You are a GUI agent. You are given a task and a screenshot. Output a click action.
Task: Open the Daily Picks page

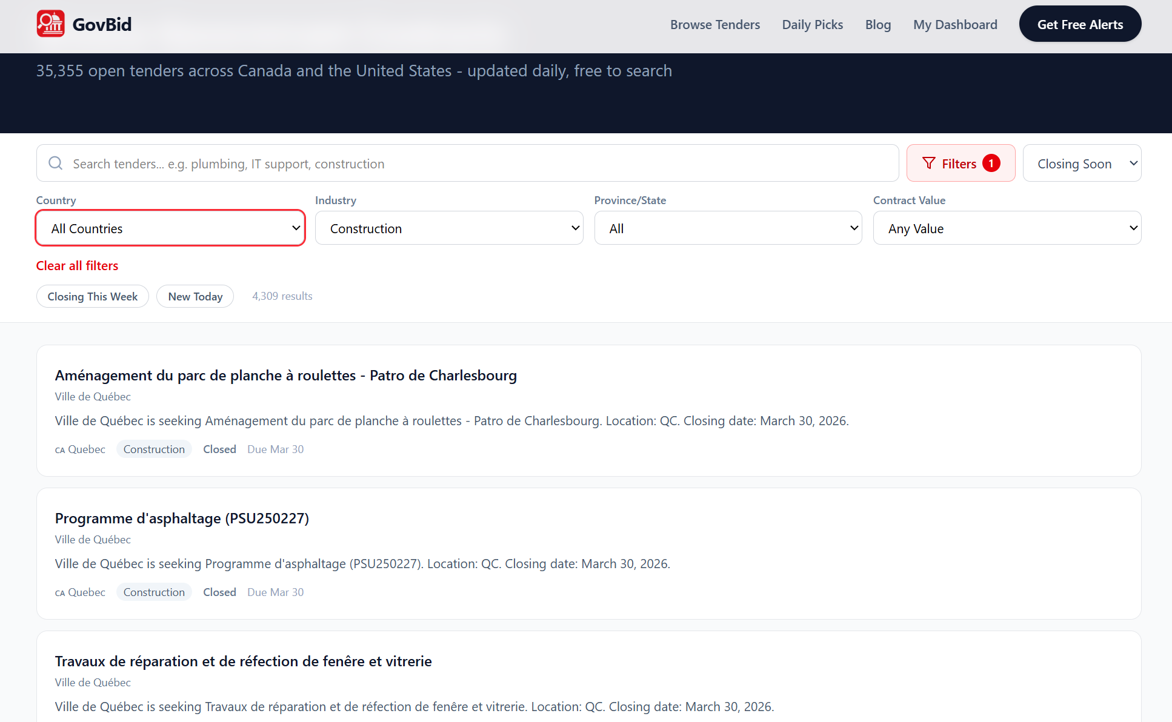pyautogui.click(x=812, y=25)
